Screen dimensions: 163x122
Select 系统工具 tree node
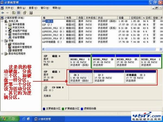(x=13, y=21)
